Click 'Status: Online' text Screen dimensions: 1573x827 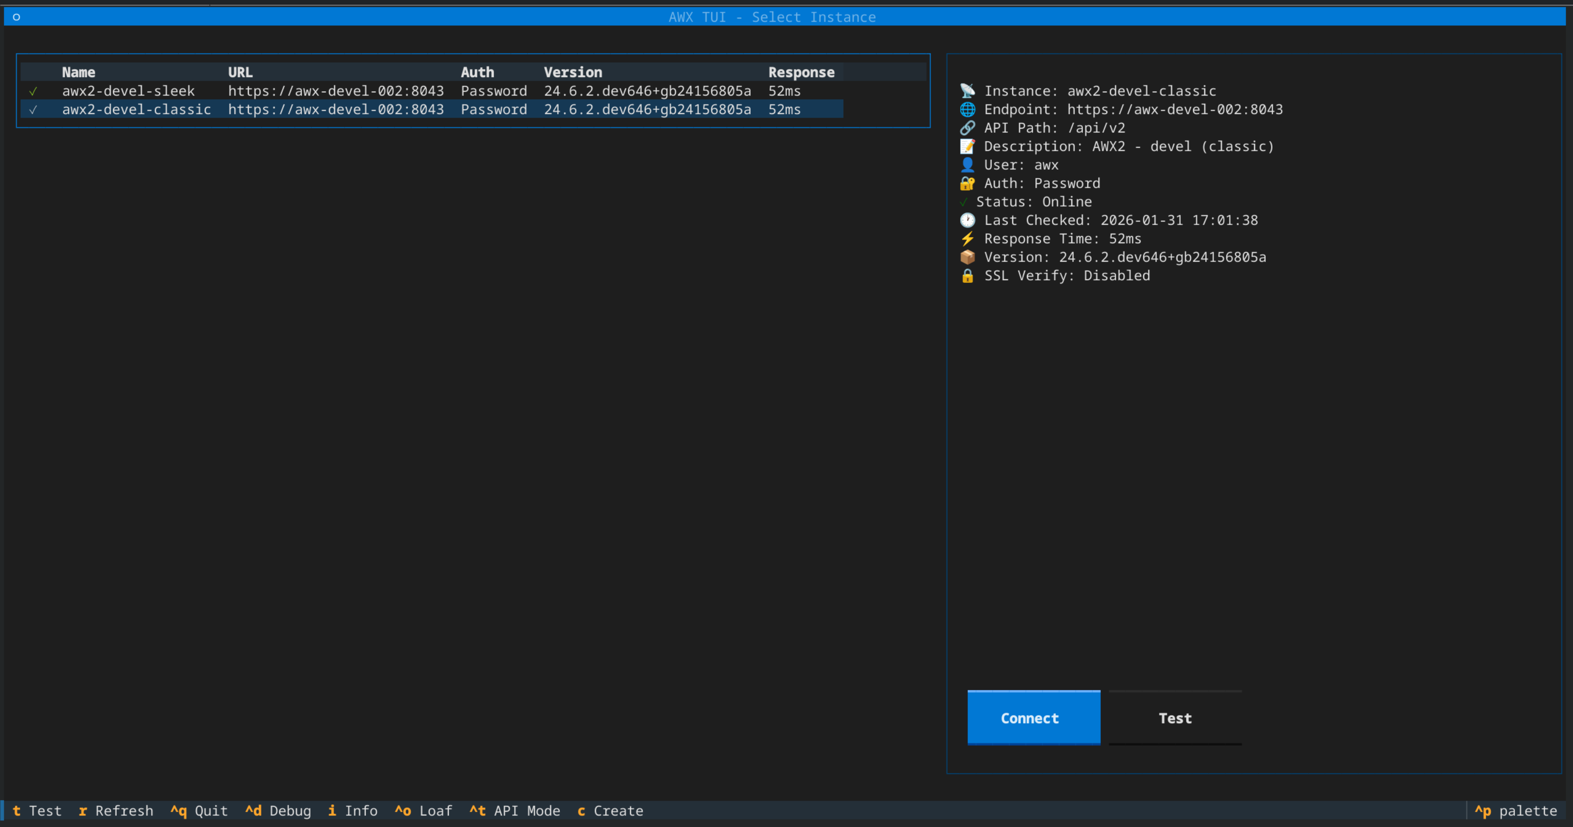[1034, 202]
